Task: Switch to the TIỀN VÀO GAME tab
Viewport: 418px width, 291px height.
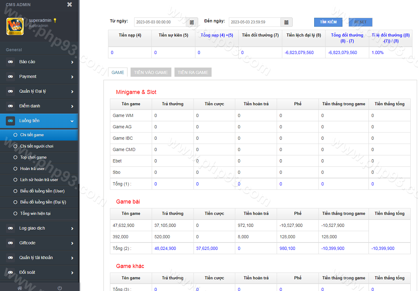Action: coord(151,72)
